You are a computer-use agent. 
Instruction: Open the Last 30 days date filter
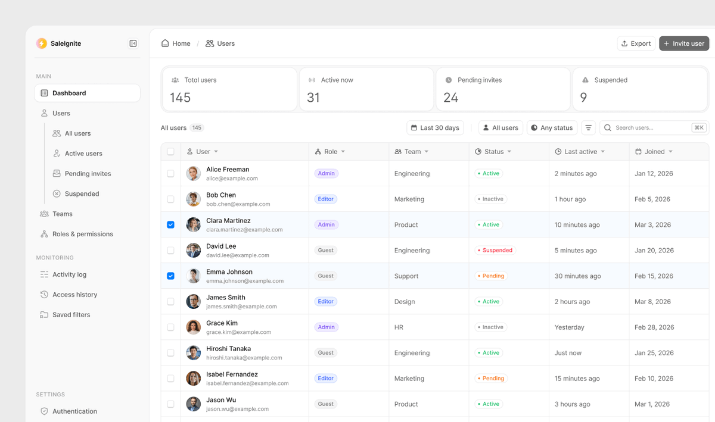pyautogui.click(x=436, y=128)
